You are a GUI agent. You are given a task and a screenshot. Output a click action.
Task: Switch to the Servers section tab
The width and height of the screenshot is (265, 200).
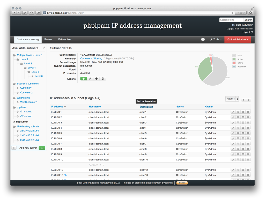[48, 39]
